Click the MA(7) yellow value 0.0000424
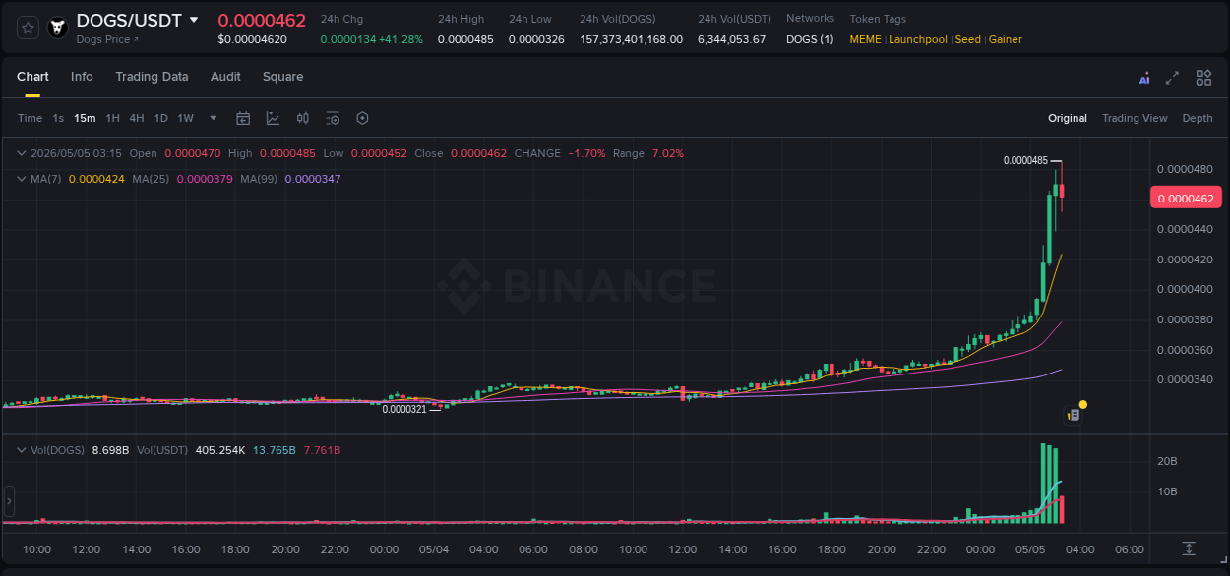Viewport: 1230px width, 576px height. click(x=96, y=179)
